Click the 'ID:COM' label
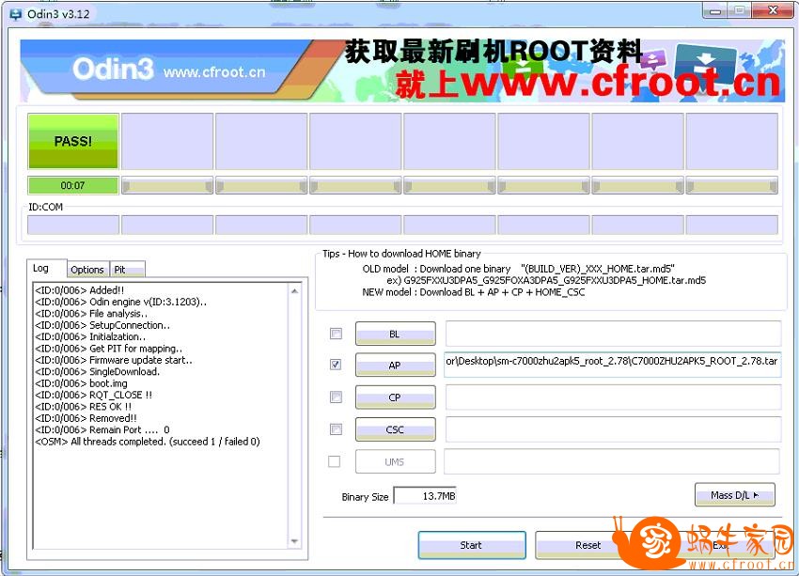 coord(46,208)
